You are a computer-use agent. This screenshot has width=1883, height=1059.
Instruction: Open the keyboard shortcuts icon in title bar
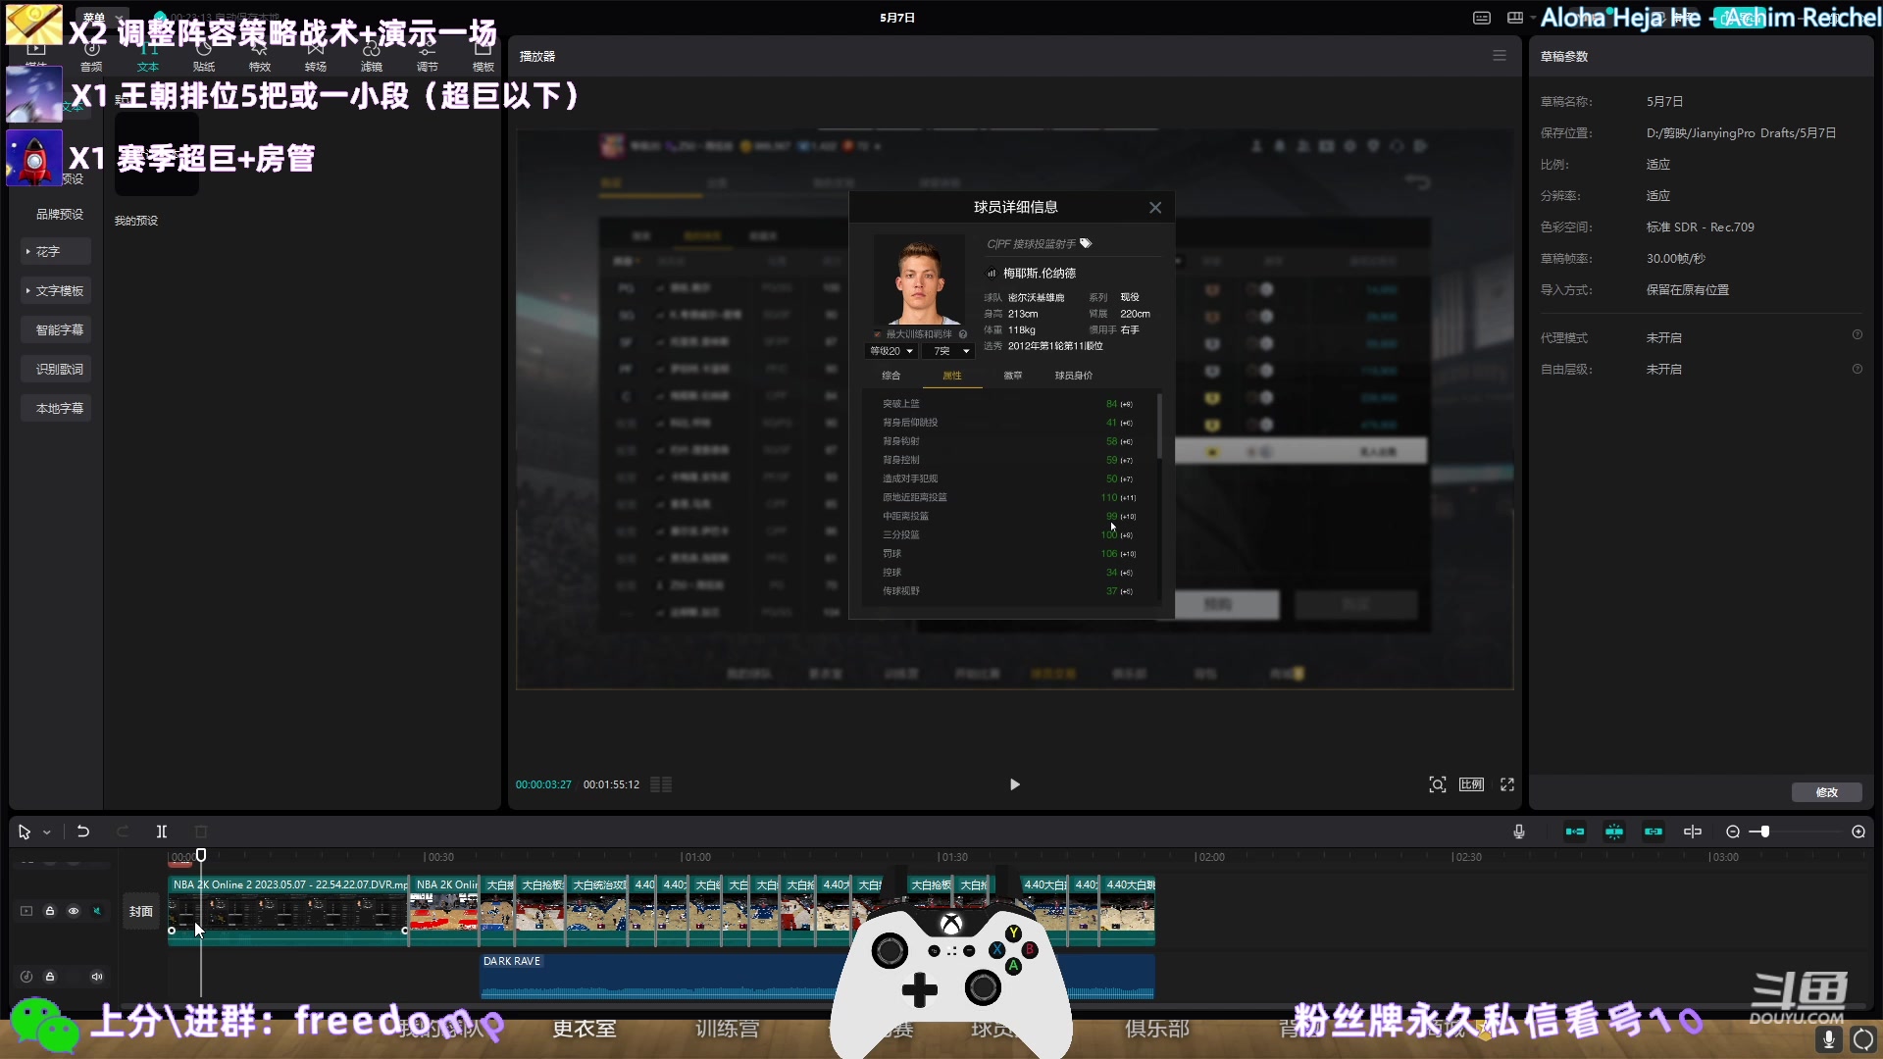[1482, 18]
